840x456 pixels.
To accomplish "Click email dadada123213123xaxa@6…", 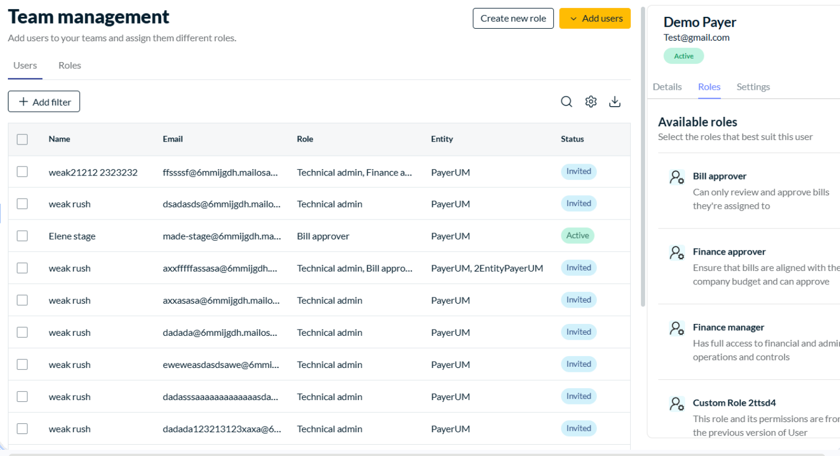I will point(222,429).
